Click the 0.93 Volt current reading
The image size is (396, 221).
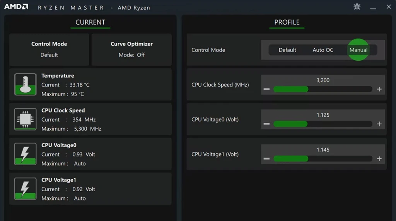84,155
